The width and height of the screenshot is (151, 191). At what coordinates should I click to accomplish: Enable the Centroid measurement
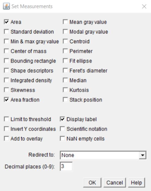pyautogui.click(x=65, y=41)
